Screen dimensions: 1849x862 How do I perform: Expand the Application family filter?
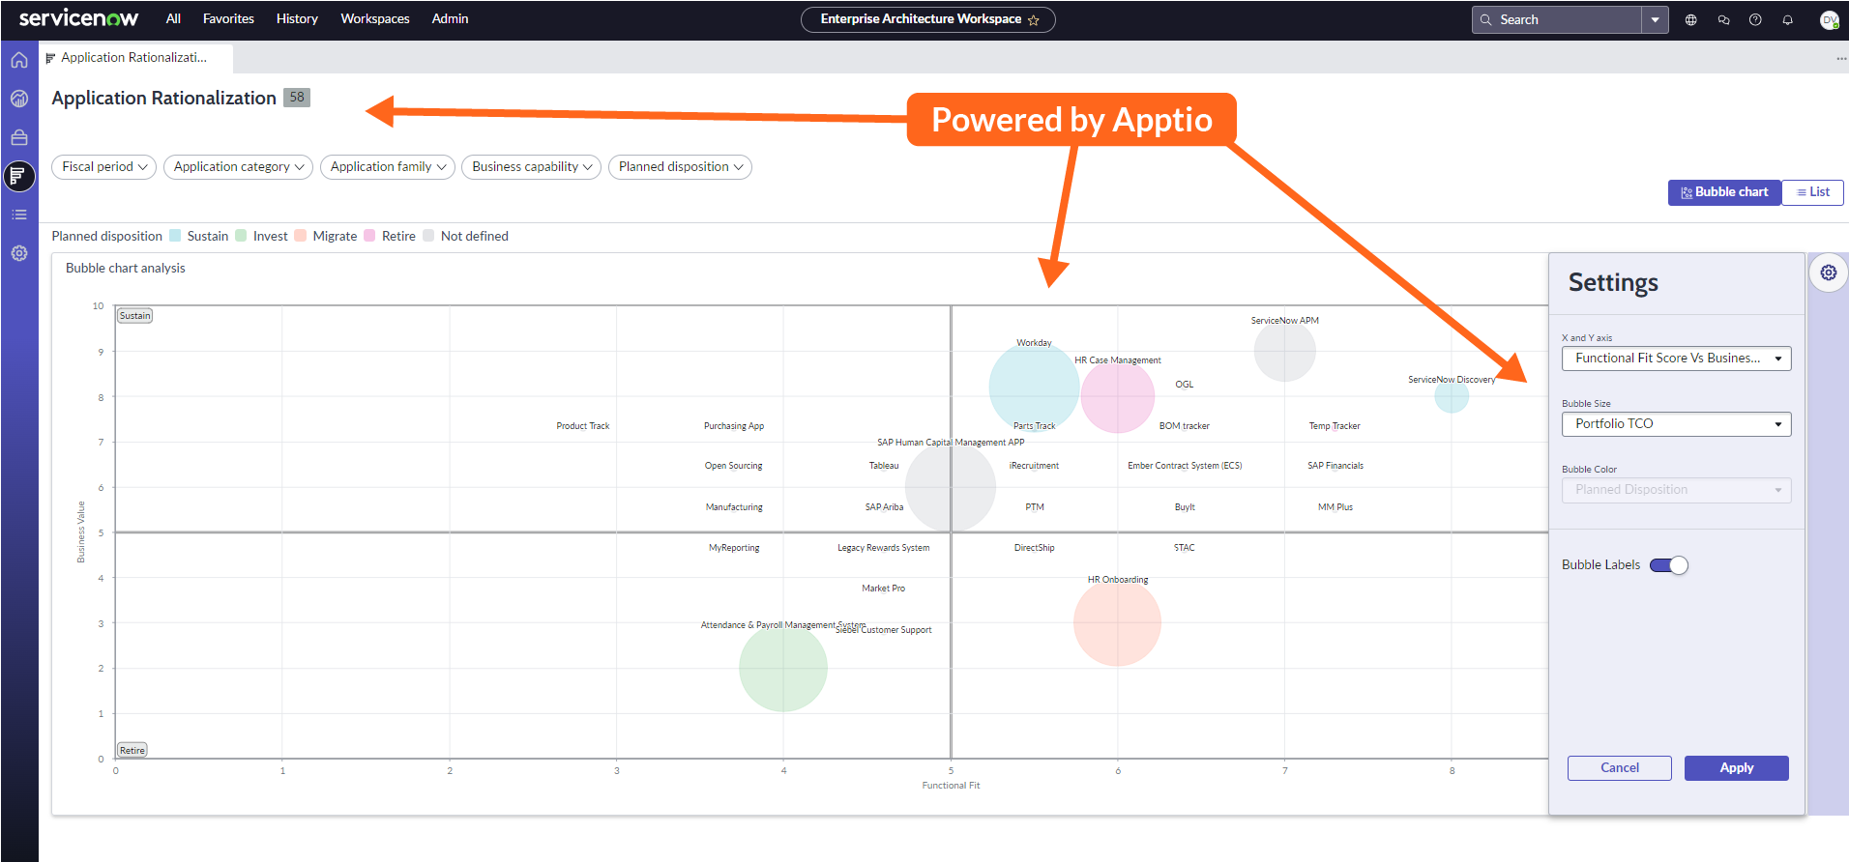[388, 167]
